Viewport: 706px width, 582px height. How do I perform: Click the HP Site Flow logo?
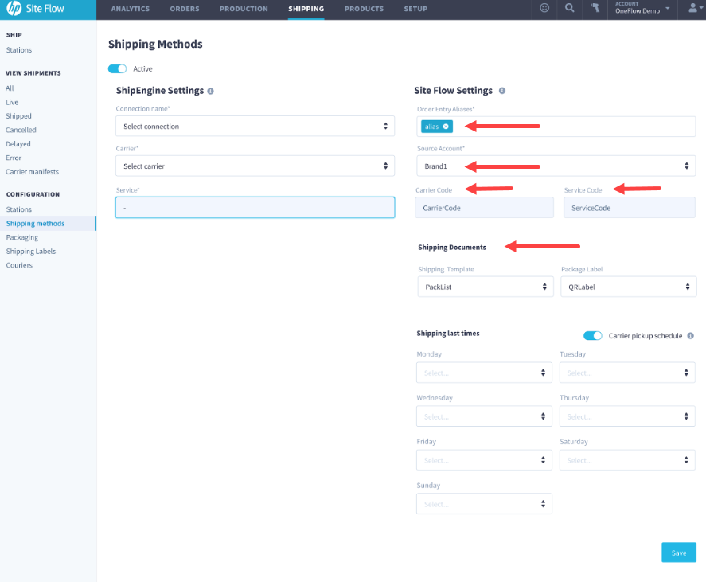(x=36, y=10)
